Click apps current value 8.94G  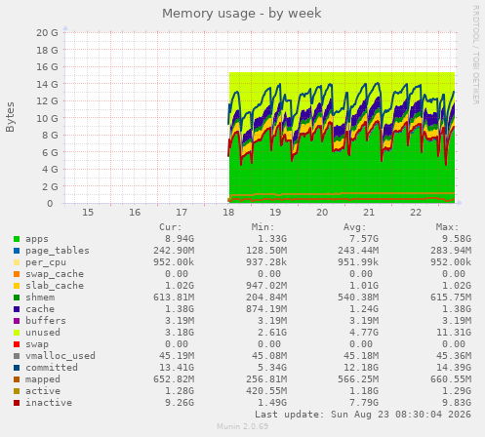(180, 239)
